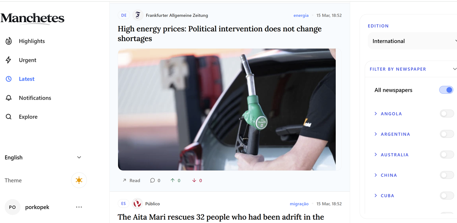Open the International edition dropdown
The width and height of the screenshot is (457, 223).
click(412, 41)
